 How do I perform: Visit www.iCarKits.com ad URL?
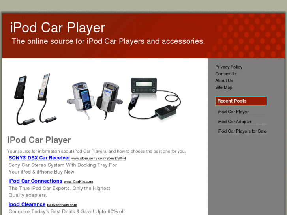pyautogui.click(x=78, y=181)
